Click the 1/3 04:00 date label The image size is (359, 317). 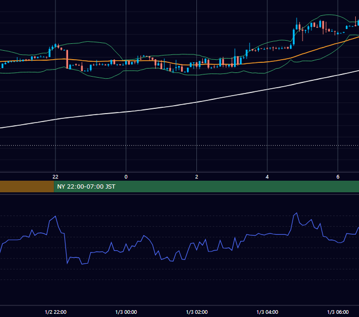[x=268, y=312]
